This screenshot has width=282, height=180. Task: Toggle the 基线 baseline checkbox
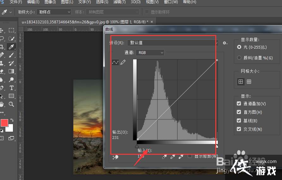point(239,121)
